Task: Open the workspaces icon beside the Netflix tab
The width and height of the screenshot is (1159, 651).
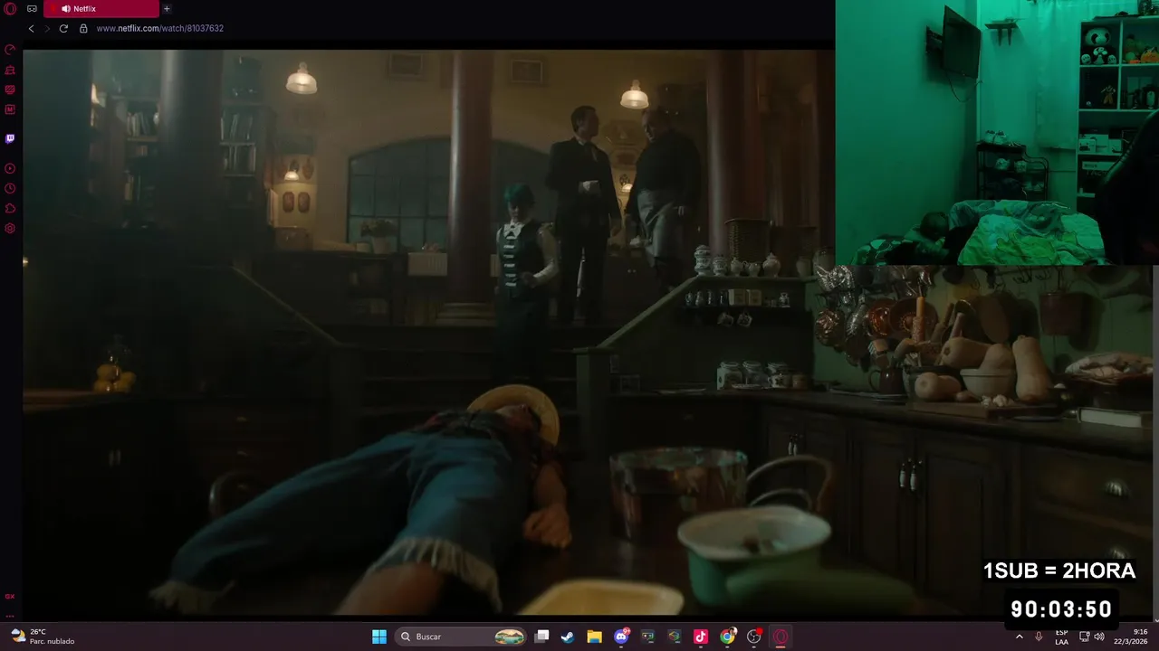Action: tap(32, 9)
